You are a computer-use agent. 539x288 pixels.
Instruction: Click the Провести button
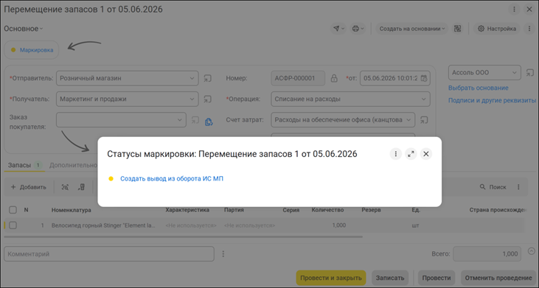[437, 278]
